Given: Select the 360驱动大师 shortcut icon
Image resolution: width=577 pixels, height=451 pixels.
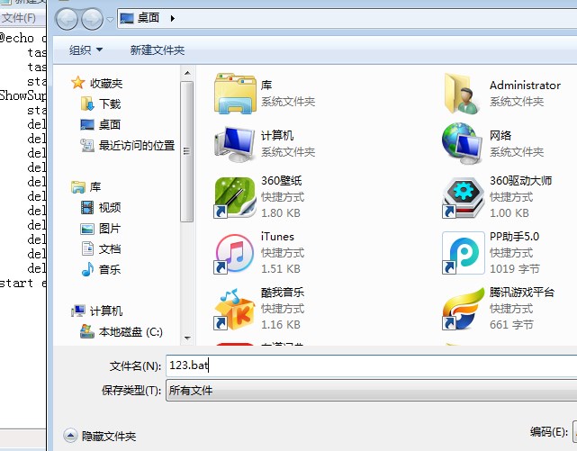Looking at the screenshot, I should [x=463, y=197].
